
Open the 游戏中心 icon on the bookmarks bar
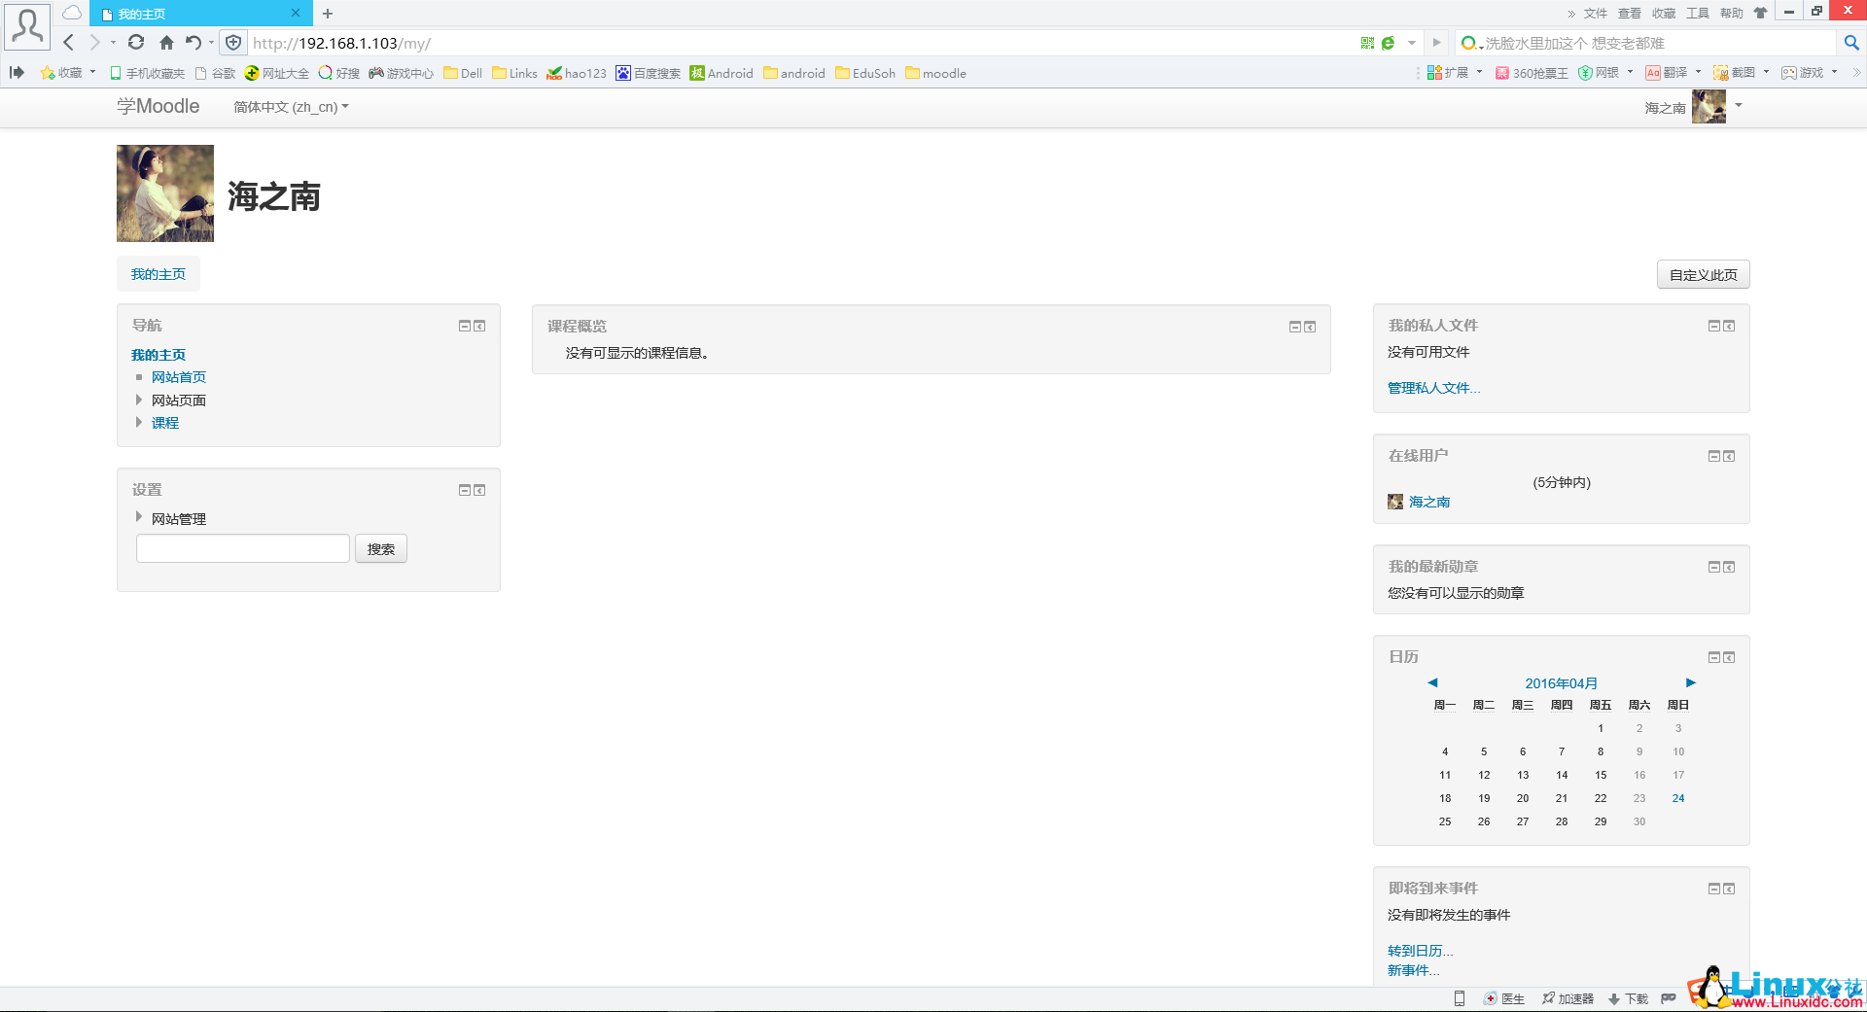(375, 73)
